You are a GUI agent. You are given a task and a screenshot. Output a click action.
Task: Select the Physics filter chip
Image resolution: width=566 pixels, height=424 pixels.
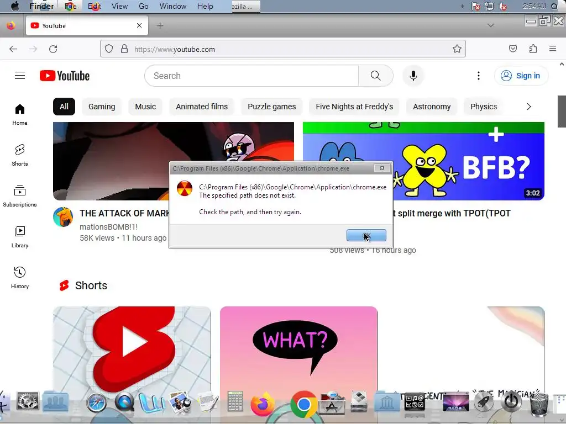484,107
